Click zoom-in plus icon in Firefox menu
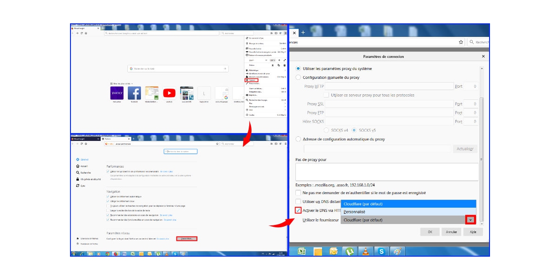Viewport: 560px width, 280px height. pos(279,60)
